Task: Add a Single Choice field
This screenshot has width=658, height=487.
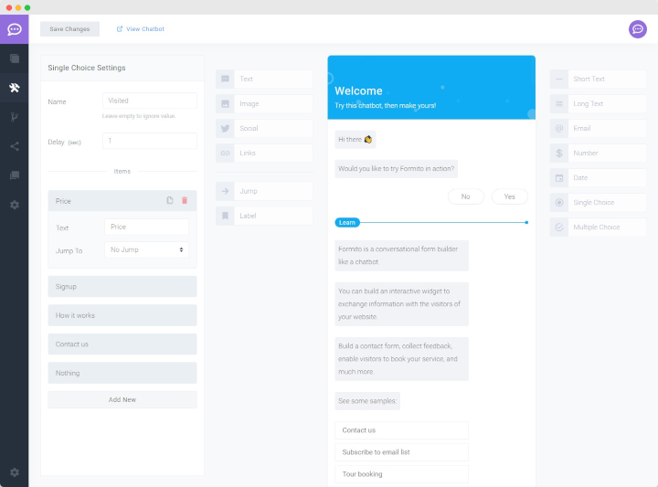Action: click(x=598, y=203)
